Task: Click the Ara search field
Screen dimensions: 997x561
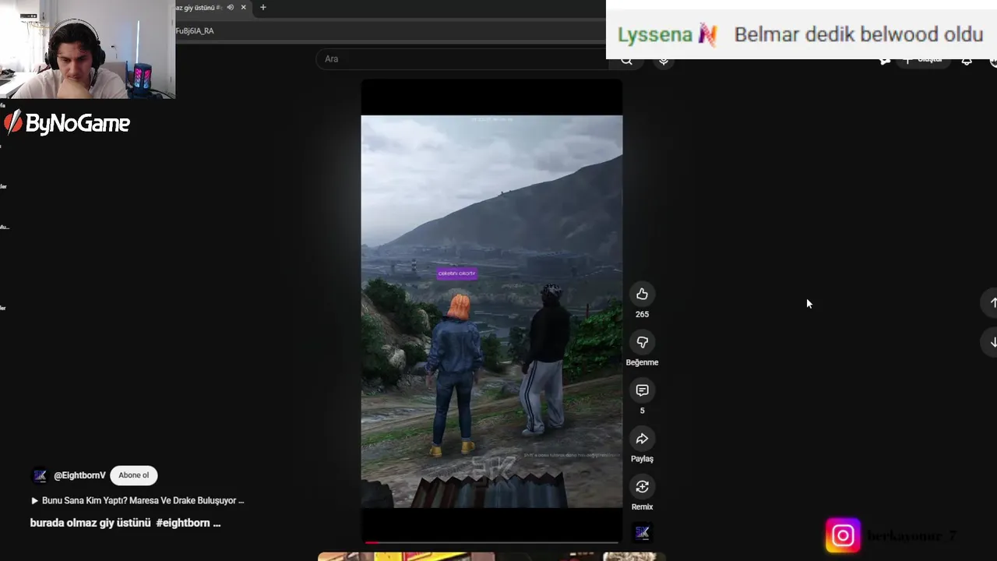Action: (x=463, y=59)
